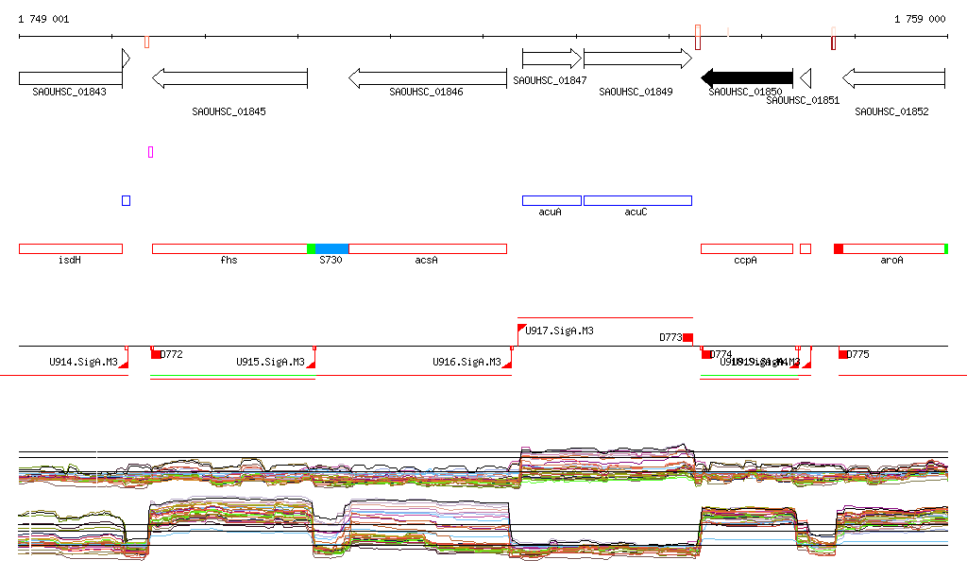Image resolution: width=967 pixels, height=577 pixels.
Task: Click the orange marker on the ruler
Action: [x=146, y=42]
